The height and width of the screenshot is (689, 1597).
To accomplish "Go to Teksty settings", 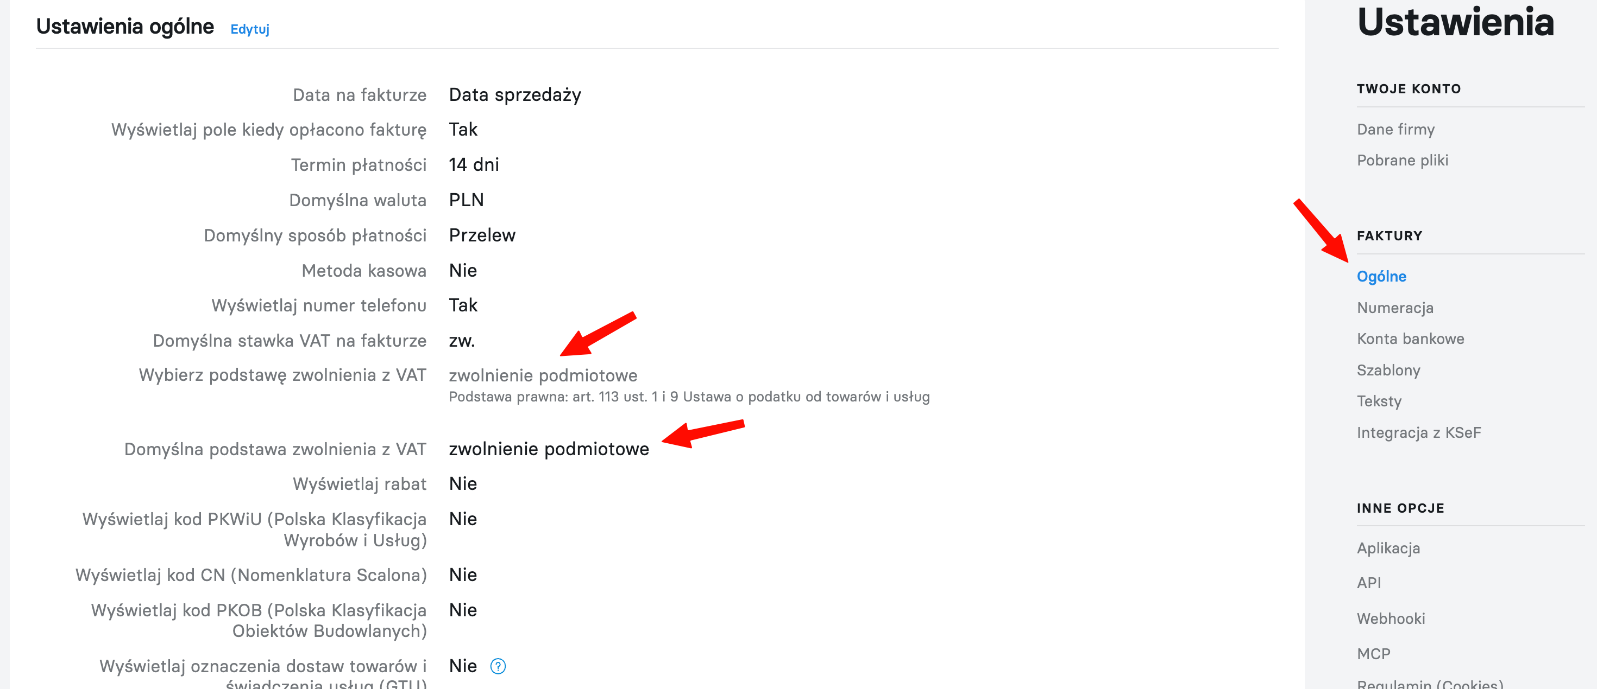I will [1379, 401].
